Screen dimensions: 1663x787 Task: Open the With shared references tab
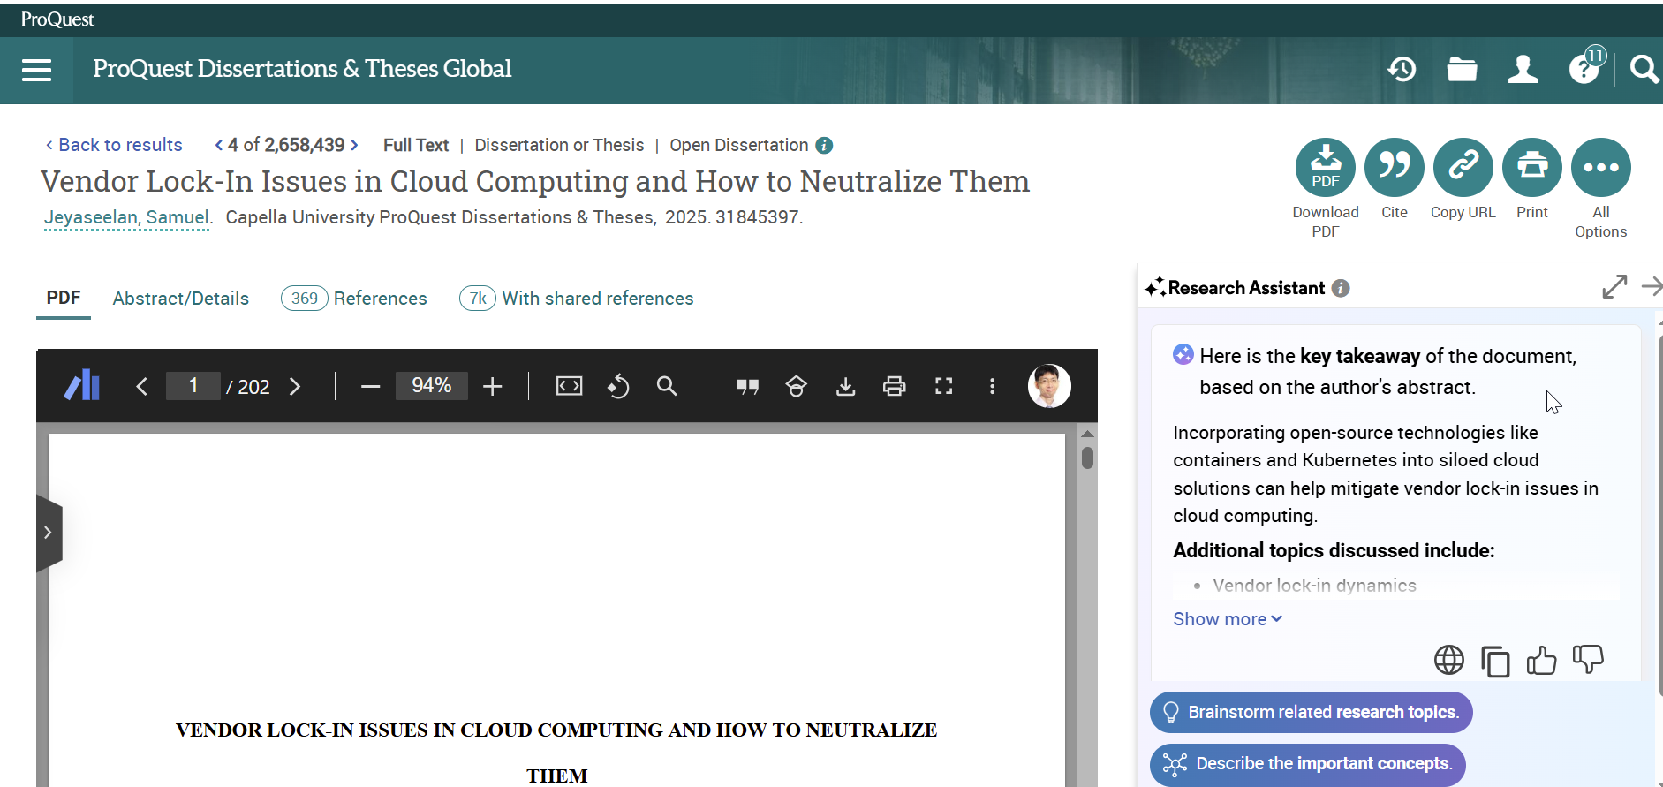[x=576, y=299]
